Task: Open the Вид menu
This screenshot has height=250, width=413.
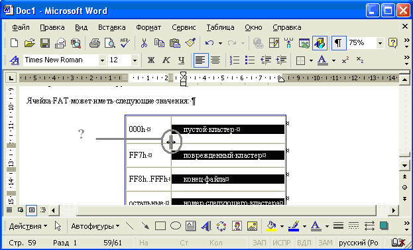Action: pyautogui.click(x=81, y=27)
